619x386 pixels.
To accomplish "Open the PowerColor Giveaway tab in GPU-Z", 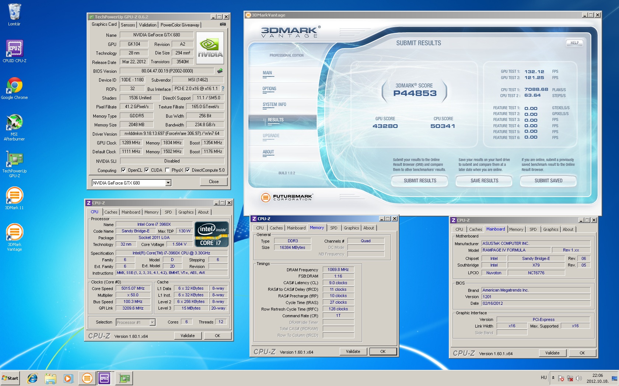I will point(180,25).
